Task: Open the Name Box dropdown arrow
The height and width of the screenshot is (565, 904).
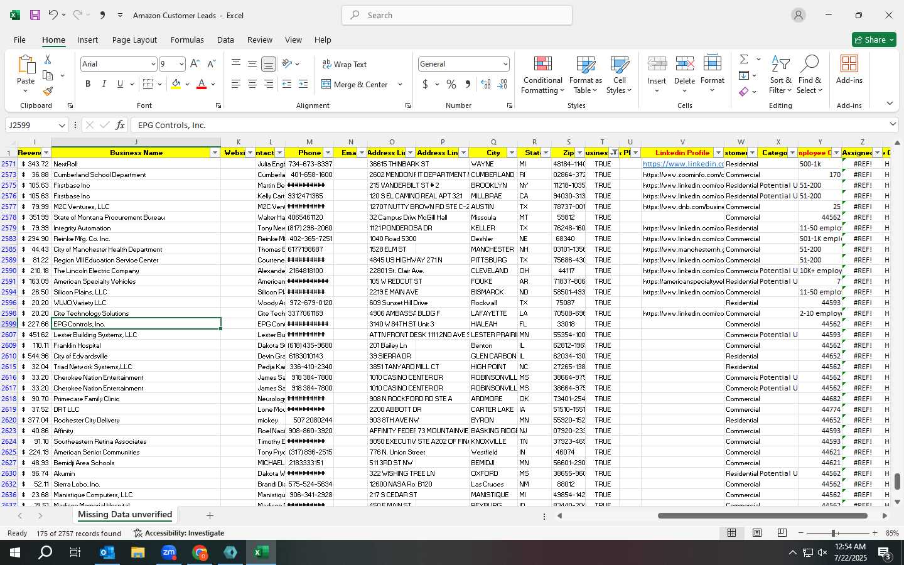Action: (62, 125)
